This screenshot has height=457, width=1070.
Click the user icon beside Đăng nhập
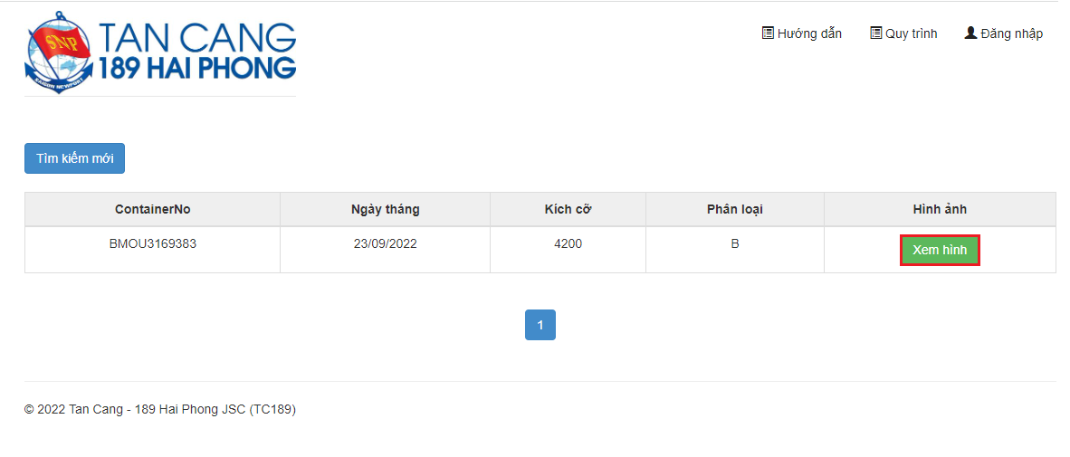(x=970, y=33)
